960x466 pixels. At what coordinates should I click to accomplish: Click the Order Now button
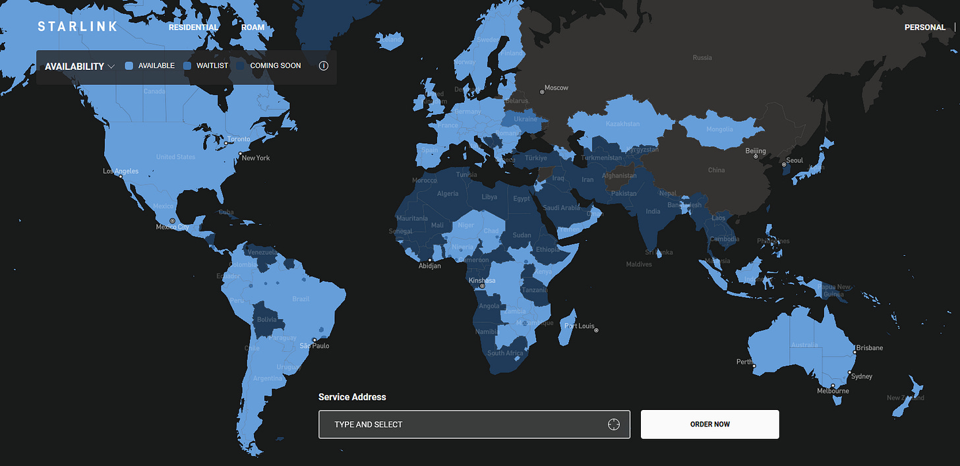coord(710,424)
